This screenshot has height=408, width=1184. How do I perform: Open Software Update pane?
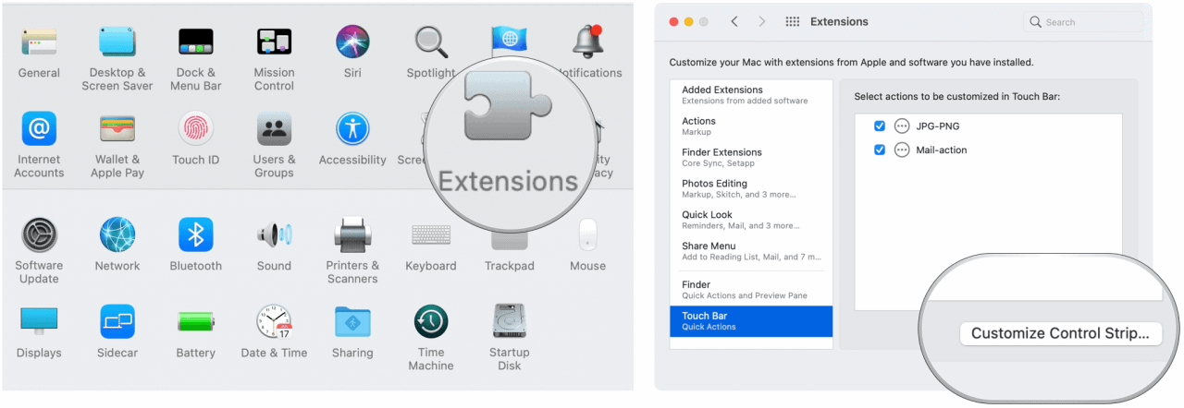point(39,235)
